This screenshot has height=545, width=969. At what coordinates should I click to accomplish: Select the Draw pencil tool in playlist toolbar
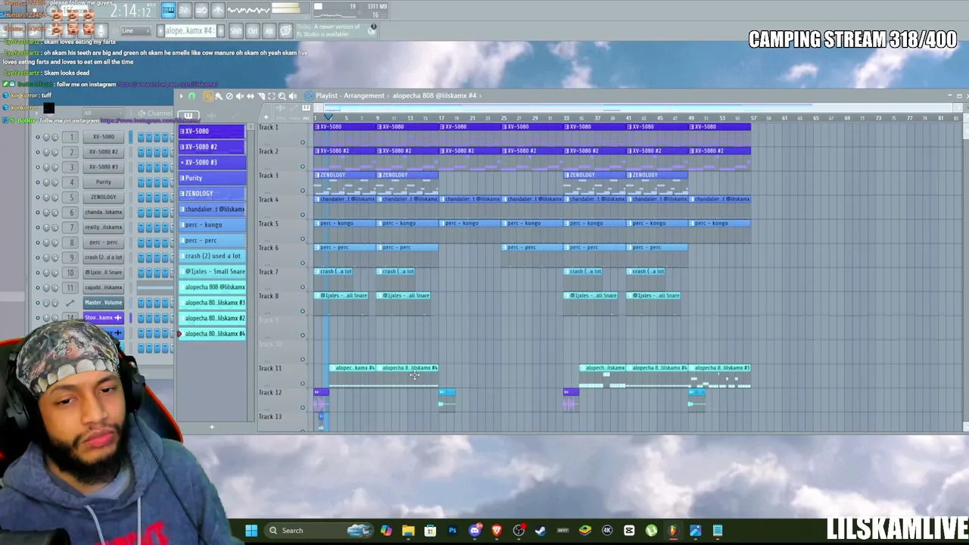pos(208,96)
